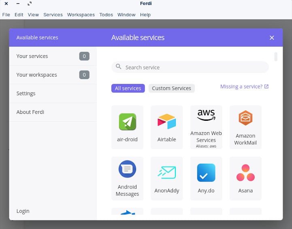The width and height of the screenshot is (292, 229).
Task: Maximize the Ferdi window
Action: pyautogui.click(x=30, y=4)
